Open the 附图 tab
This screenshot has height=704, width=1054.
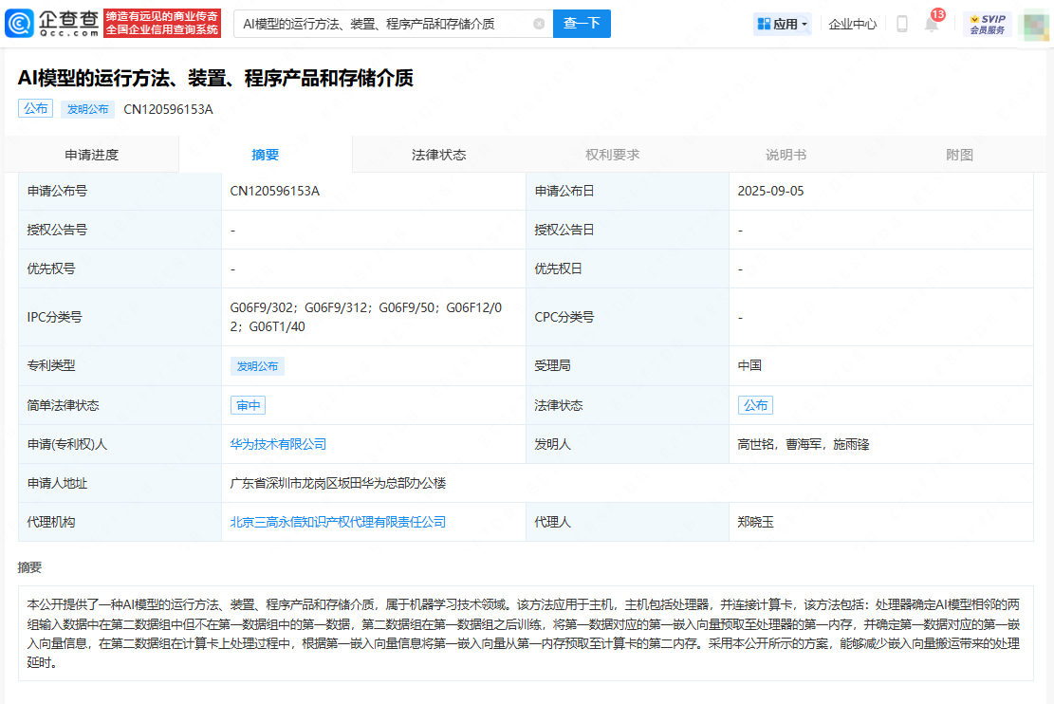point(959,155)
